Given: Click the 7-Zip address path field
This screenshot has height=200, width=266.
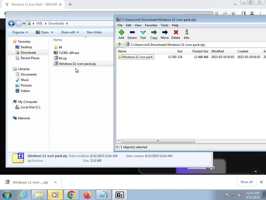Looking at the screenshot, I should (x=195, y=45).
